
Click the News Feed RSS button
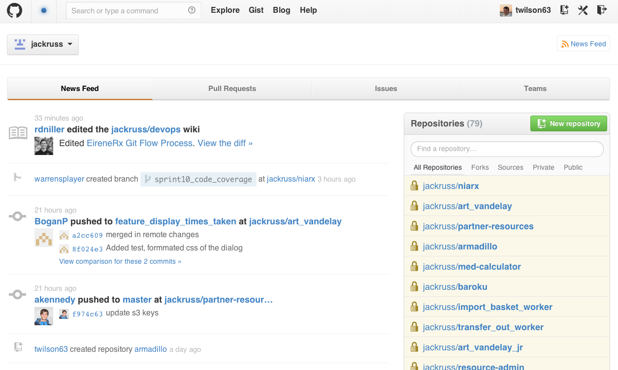tap(584, 44)
